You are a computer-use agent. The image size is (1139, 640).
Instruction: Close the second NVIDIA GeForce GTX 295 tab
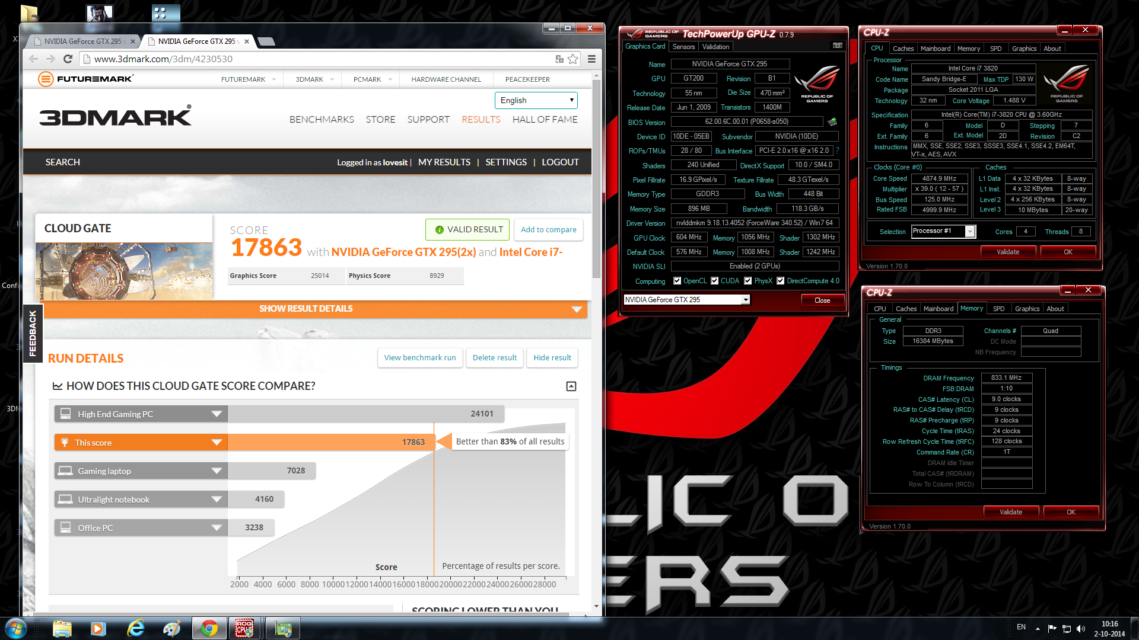246,41
